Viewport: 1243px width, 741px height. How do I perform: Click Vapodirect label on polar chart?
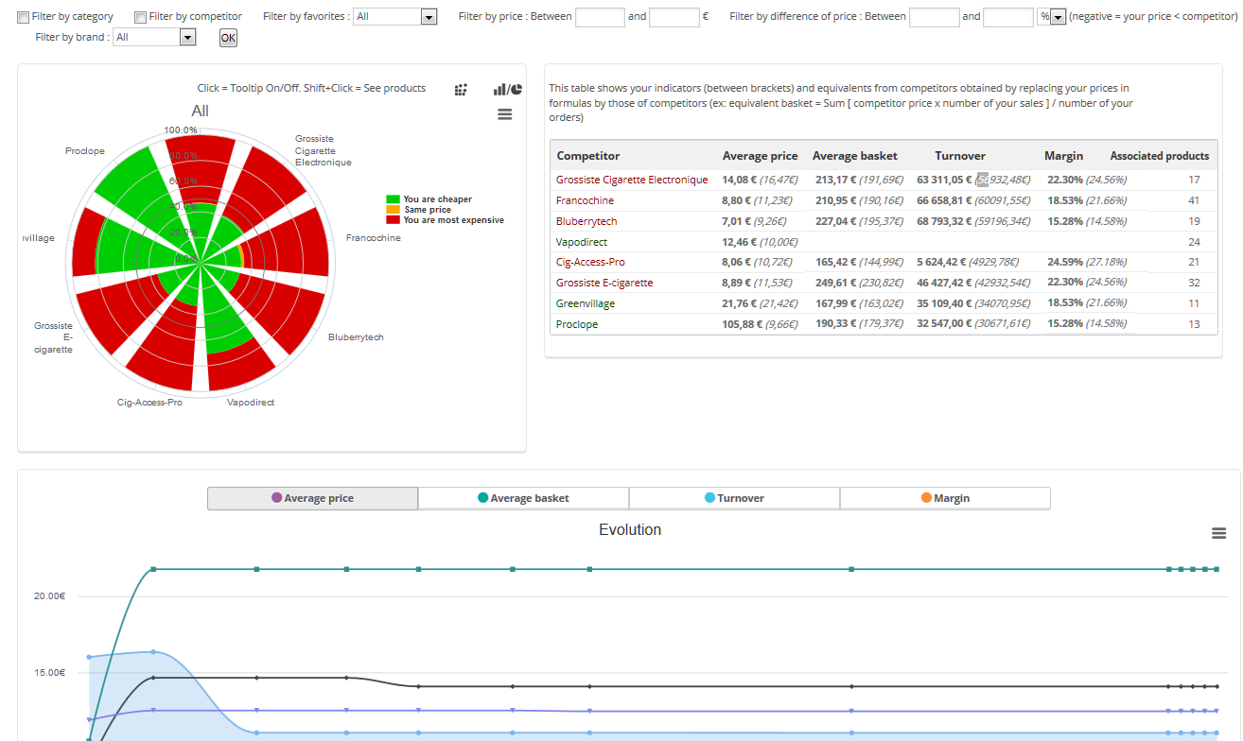point(251,403)
